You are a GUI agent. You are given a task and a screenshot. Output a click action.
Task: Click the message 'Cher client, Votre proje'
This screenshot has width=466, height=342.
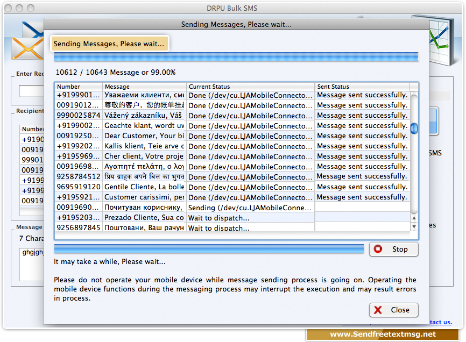(144, 156)
